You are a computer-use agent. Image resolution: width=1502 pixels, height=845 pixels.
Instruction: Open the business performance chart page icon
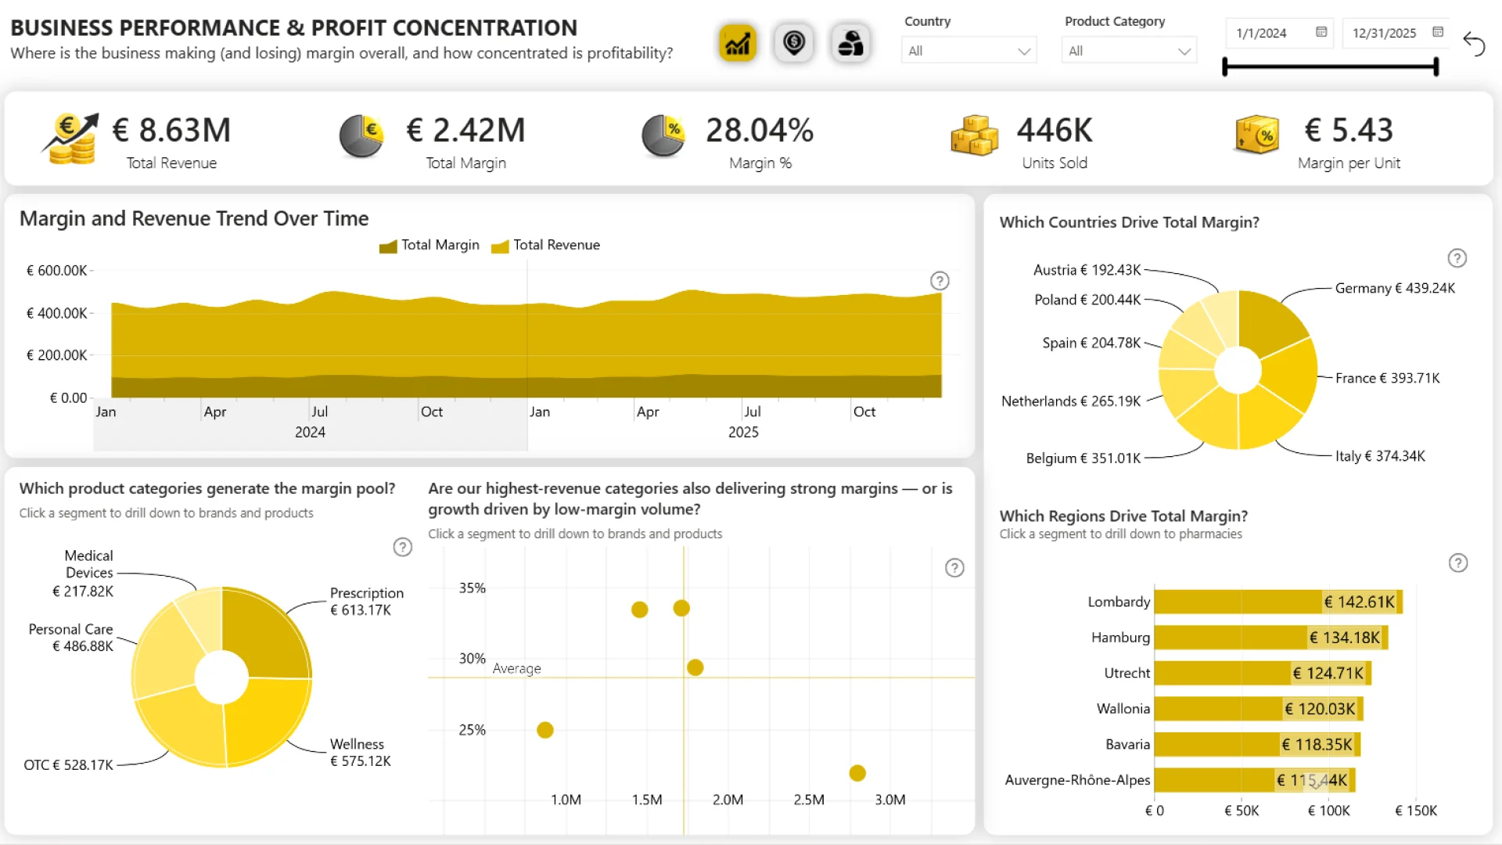[x=737, y=43]
